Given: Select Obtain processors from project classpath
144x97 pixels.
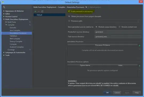Looking at the screenshot, I should 69,16.
